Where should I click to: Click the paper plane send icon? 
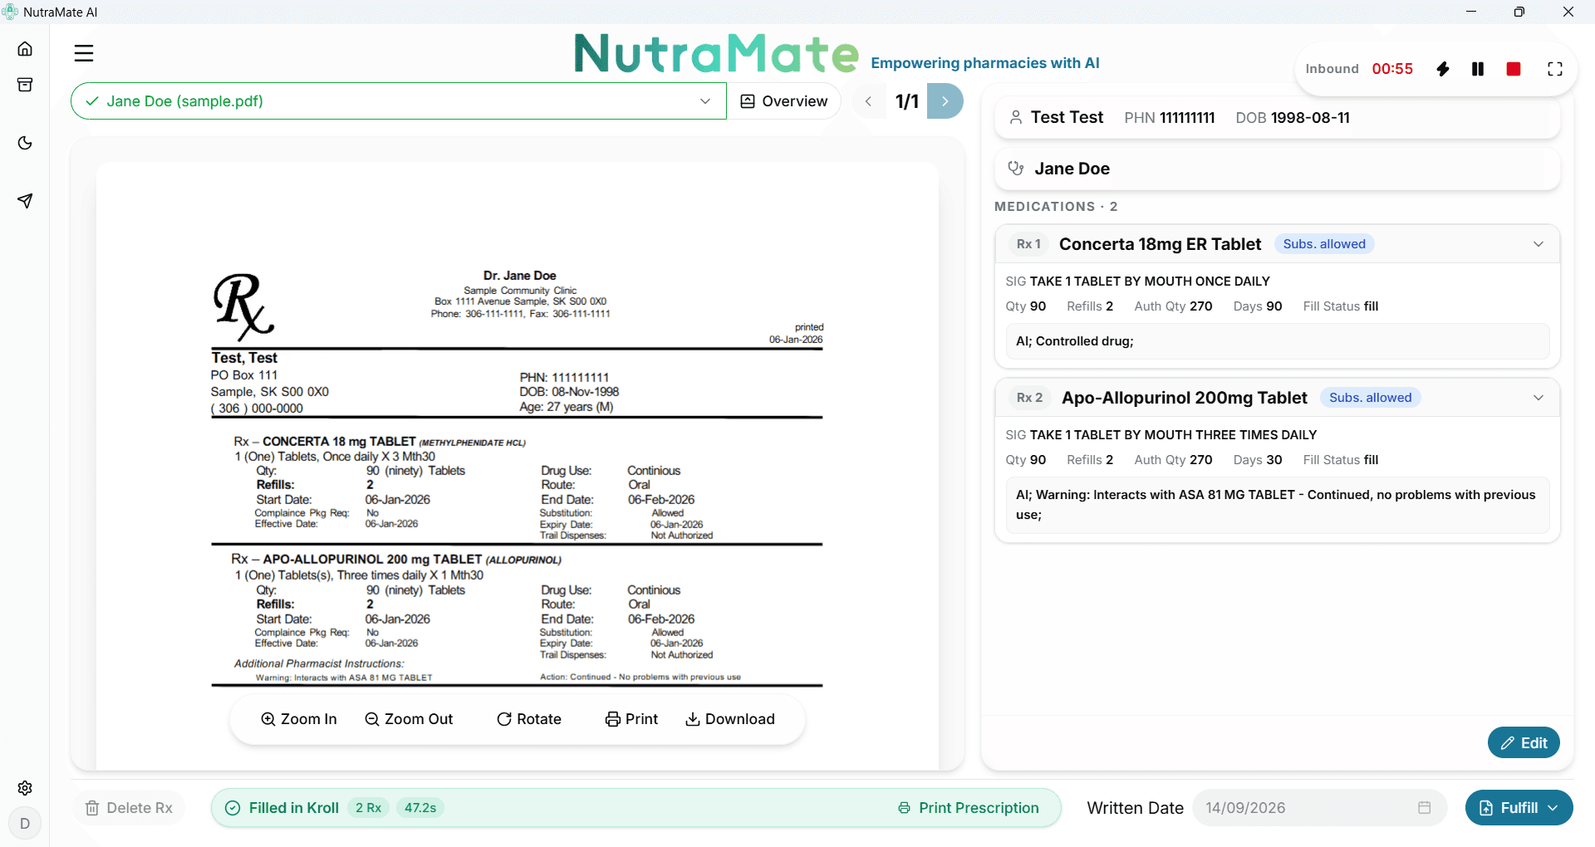pos(25,201)
